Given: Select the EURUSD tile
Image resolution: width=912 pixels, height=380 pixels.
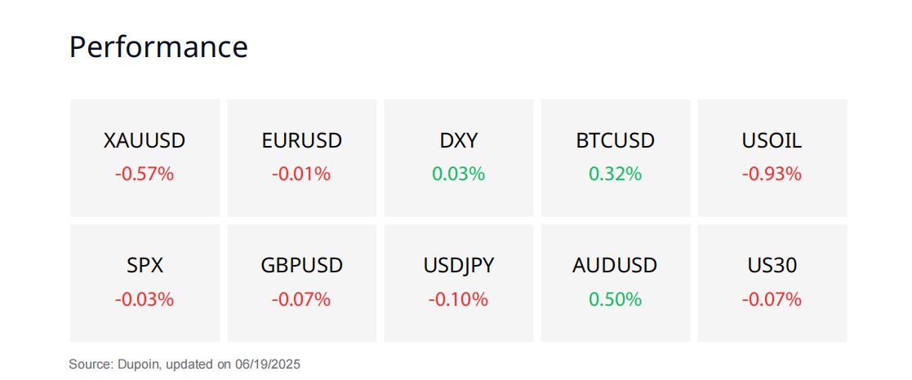Looking at the screenshot, I should click(302, 158).
